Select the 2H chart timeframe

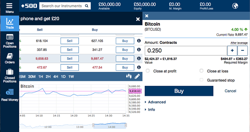(48, 77)
